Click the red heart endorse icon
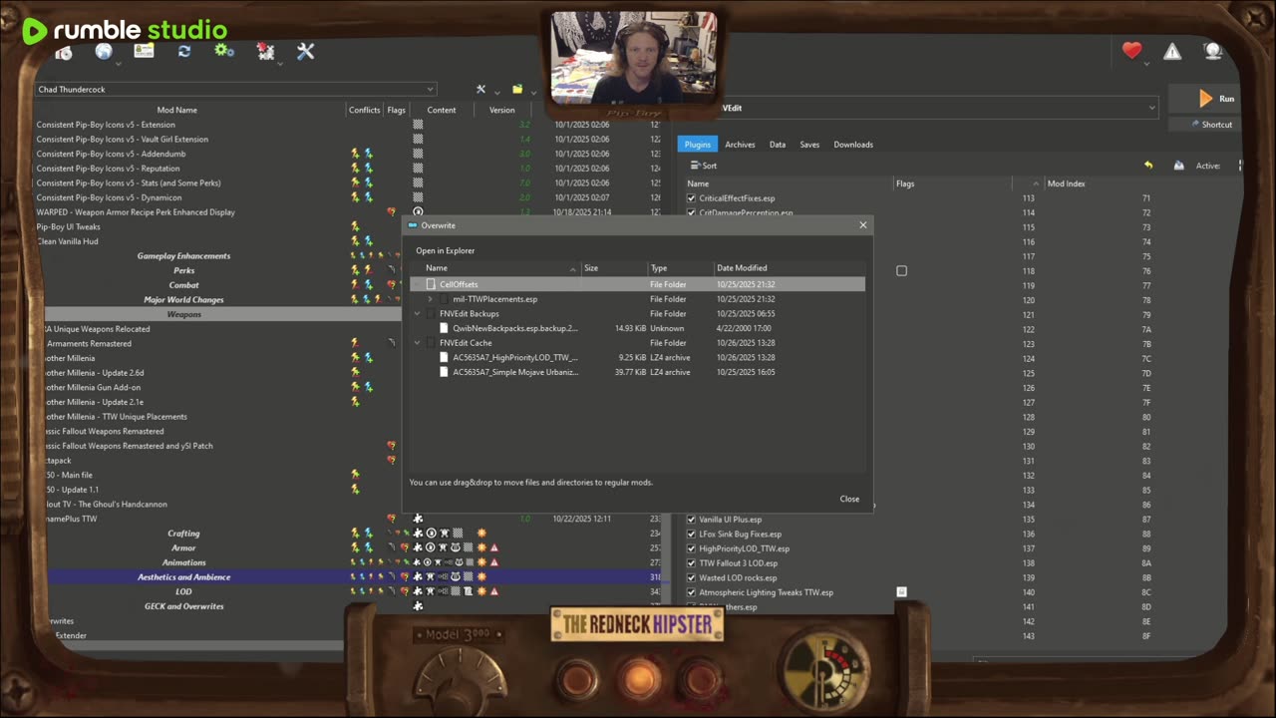Image resolution: width=1276 pixels, height=718 pixels. (x=1131, y=51)
